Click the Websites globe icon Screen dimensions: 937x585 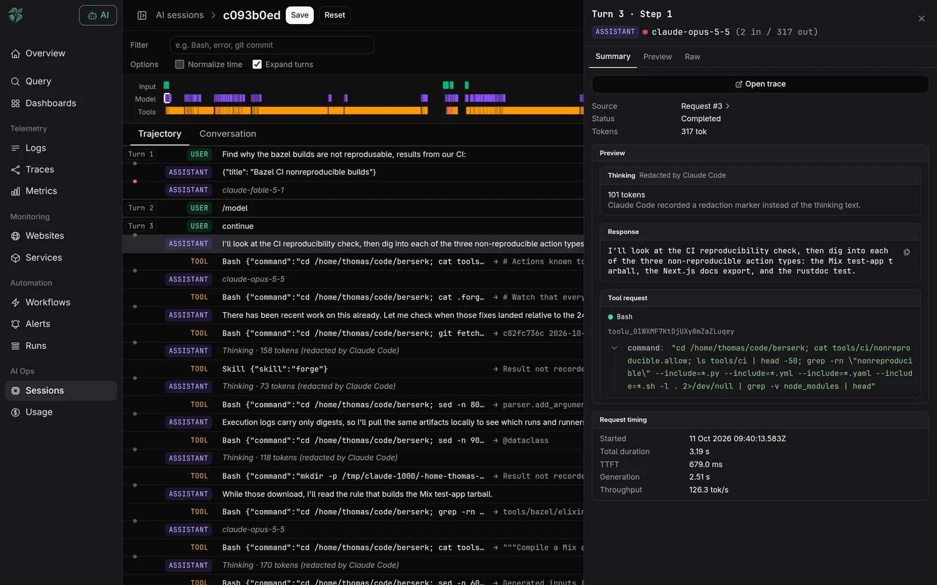[x=16, y=236]
